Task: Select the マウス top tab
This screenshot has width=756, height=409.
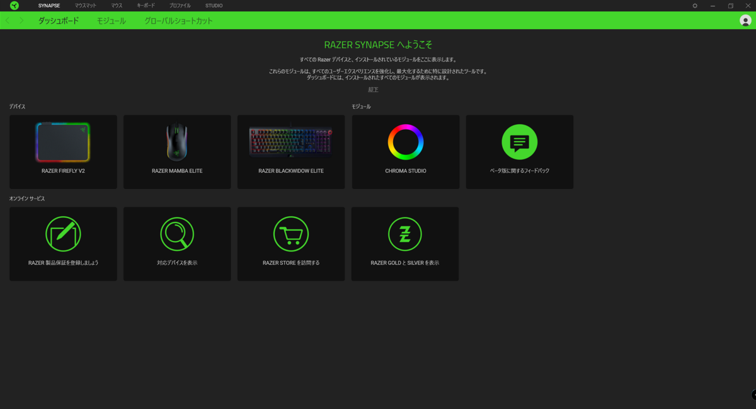Action: (117, 6)
